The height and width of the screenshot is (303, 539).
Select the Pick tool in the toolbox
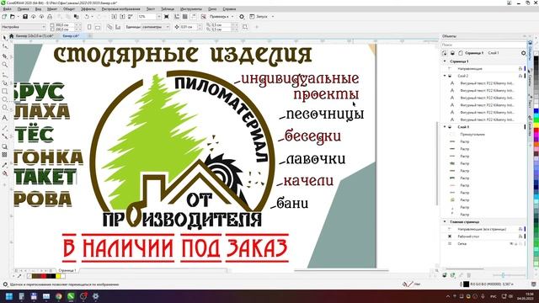pos(5,37)
